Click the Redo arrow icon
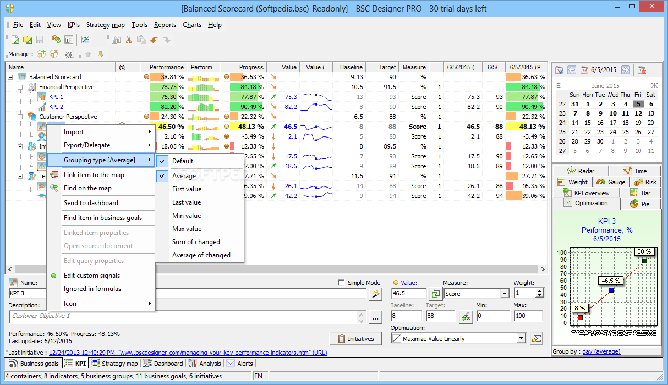This screenshot has width=668, height=385. pyautogui.click(x=166, y=40)
